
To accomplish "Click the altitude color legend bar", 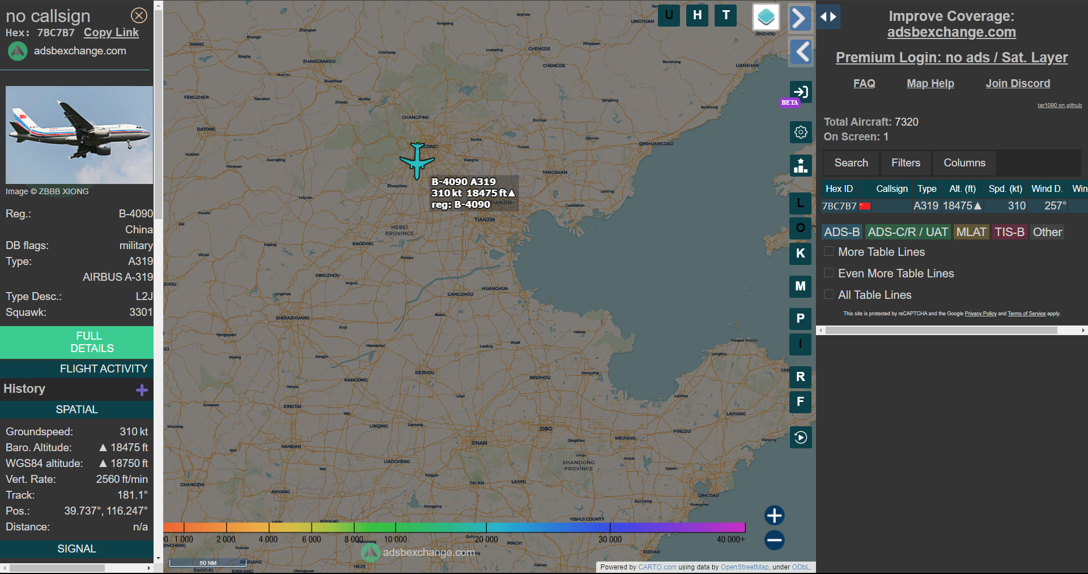I will 454,528.
